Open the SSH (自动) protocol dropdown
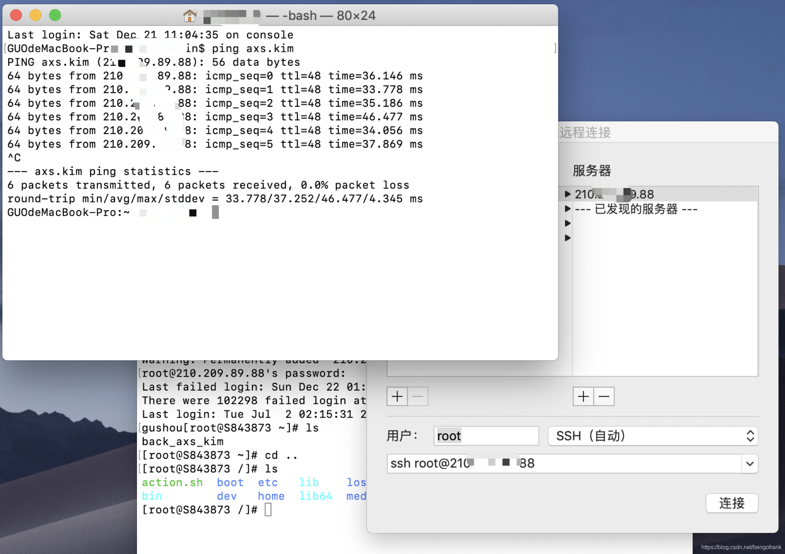Screen dimensions: 785x554 (x=653, y=436)
